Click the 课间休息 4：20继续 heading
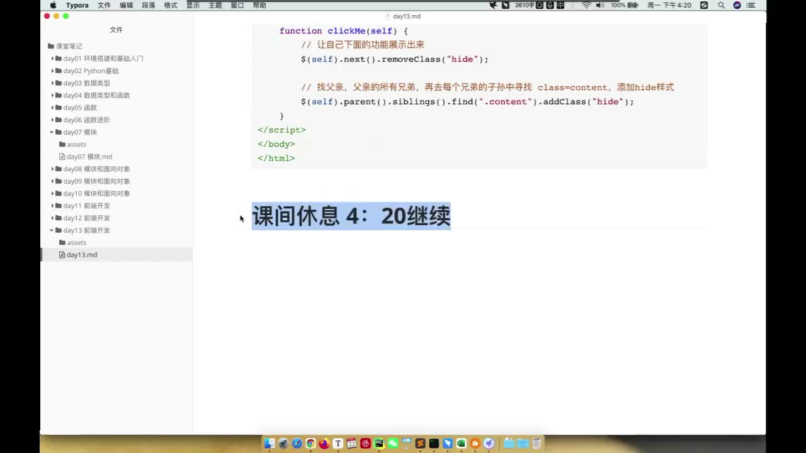The width and height of the screenshot is (806, 453). [x=351, y=216]
